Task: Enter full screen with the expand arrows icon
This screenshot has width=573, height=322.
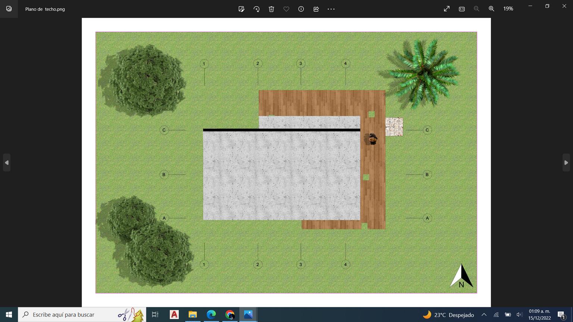Action: (447, 9)
